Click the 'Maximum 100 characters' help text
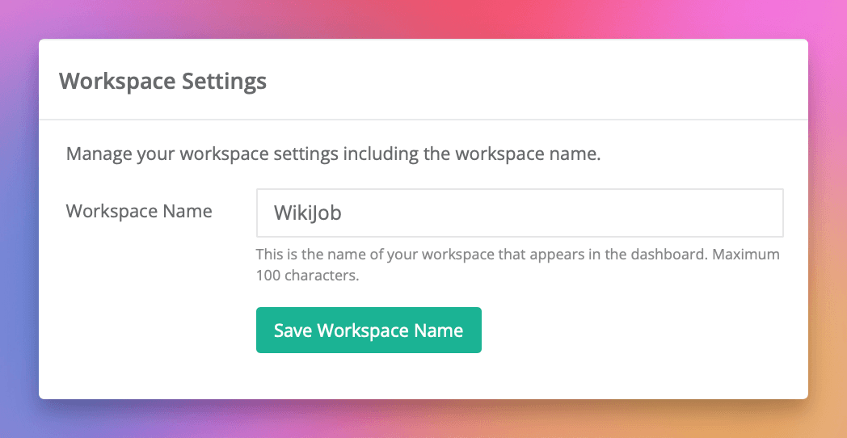This screenshot has height=438, width=847. 517,264
